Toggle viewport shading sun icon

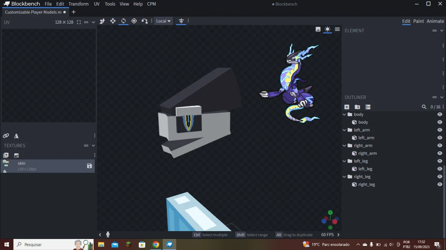coord(327,29)
